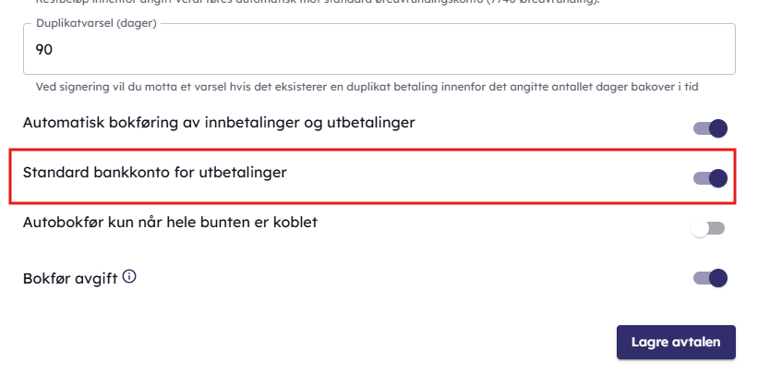Click the value 90 in the days field
The height and width of the screenshot is (375, 758).
tap(43, 50)
